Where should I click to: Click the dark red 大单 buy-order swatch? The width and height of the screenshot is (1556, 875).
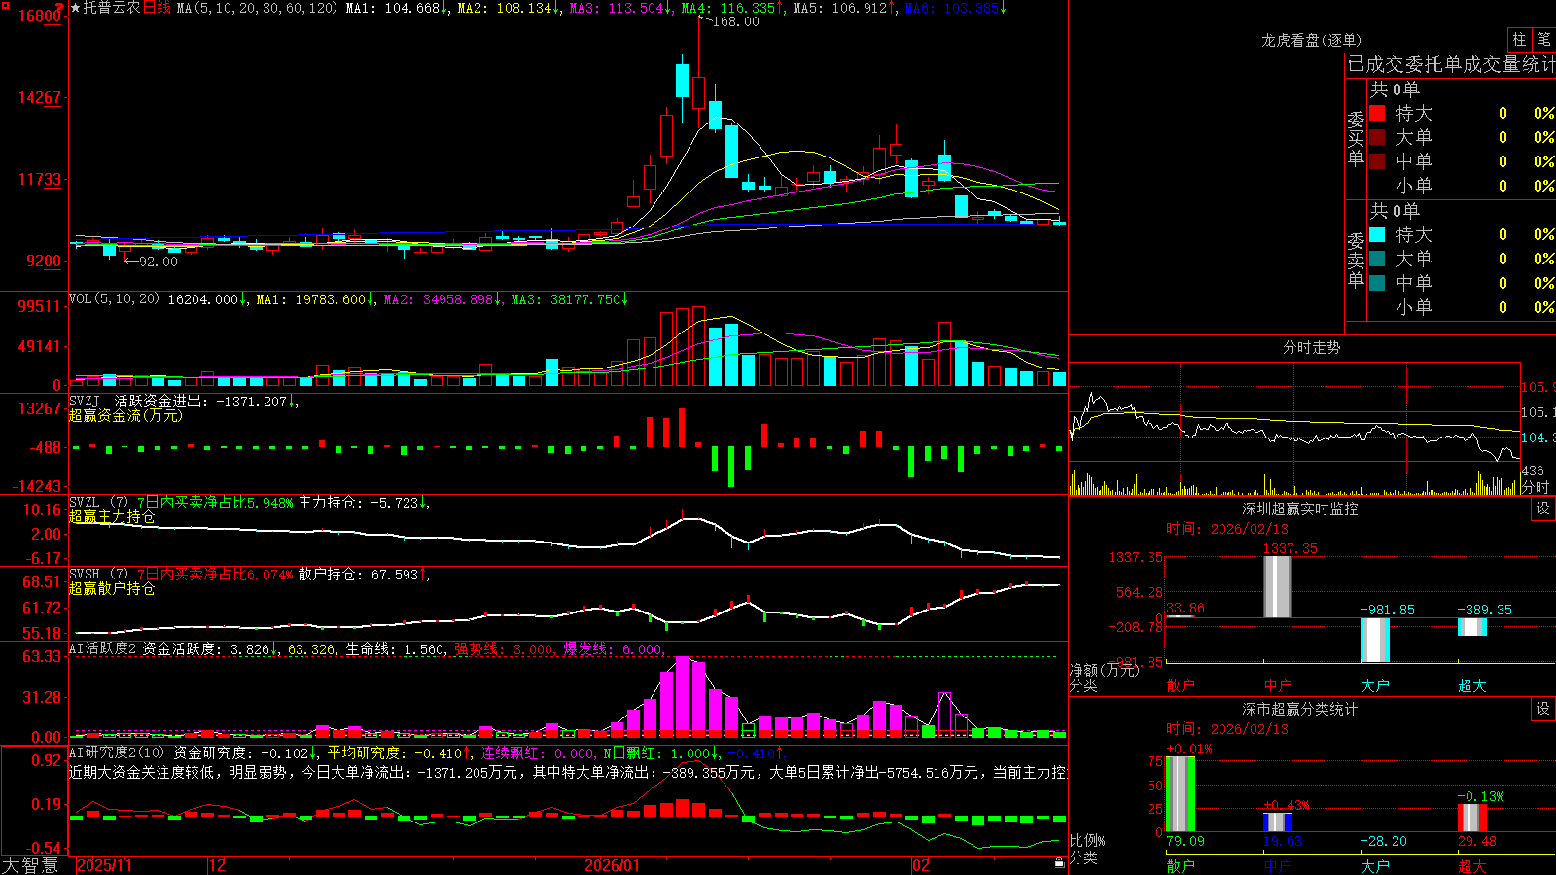coord(1377,137)
